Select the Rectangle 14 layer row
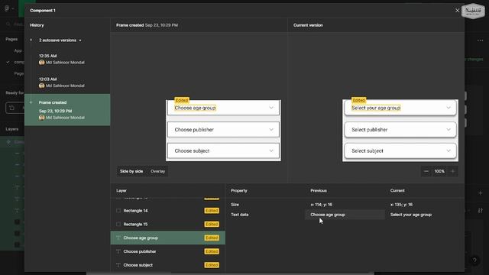This screenshot has width=489, height=275. click(168, 211)
